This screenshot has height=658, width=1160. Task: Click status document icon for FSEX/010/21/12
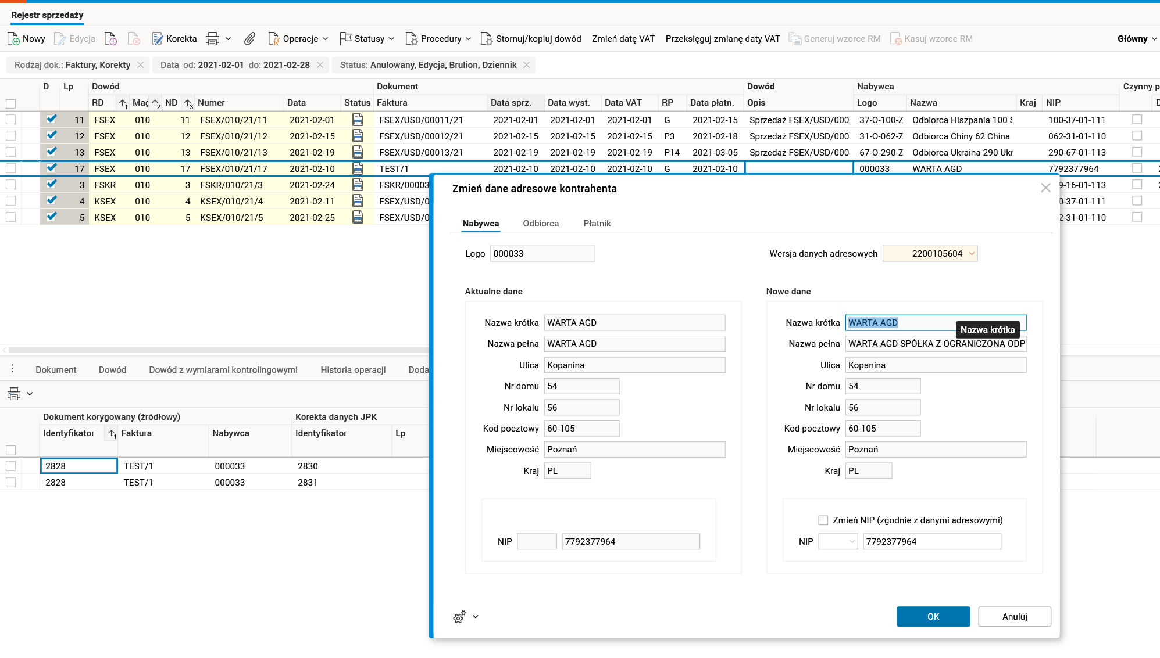click(x=358, y=136)
